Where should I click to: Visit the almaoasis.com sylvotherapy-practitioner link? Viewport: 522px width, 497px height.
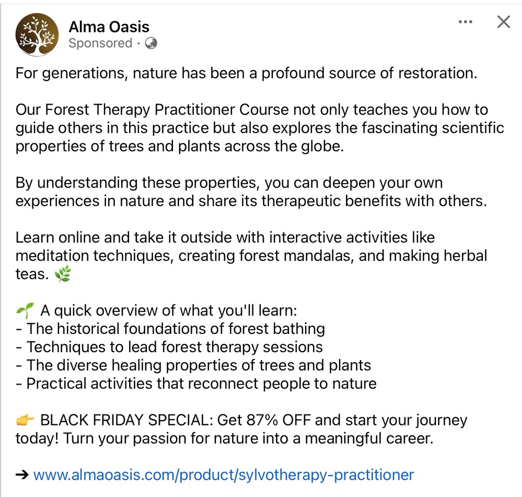tap(223, 475)
